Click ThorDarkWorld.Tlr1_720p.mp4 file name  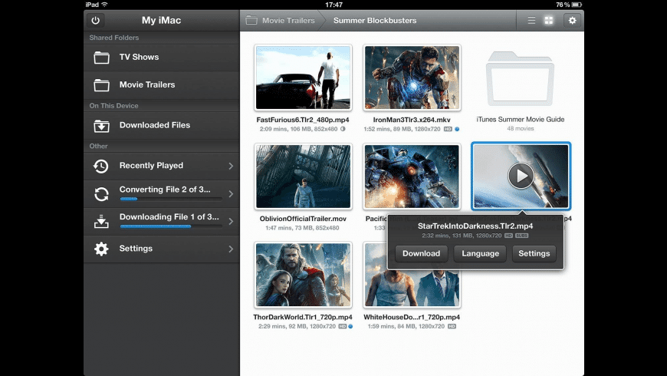pos(303,317)
